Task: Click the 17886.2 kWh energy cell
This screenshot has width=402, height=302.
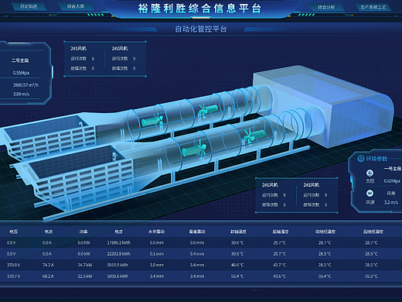Action: tap(119, 242)
